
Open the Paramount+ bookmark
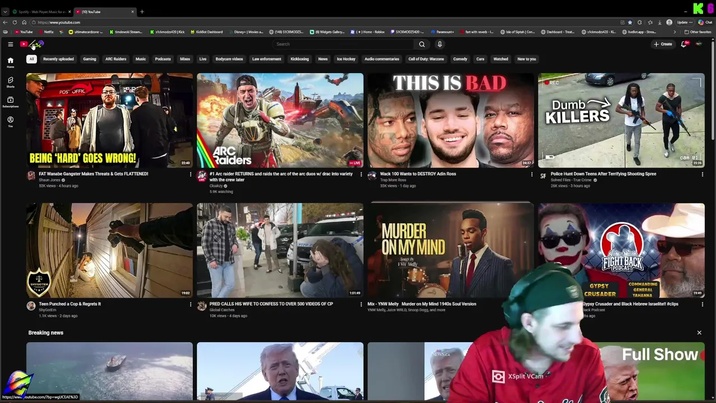(x=442, y=32)
